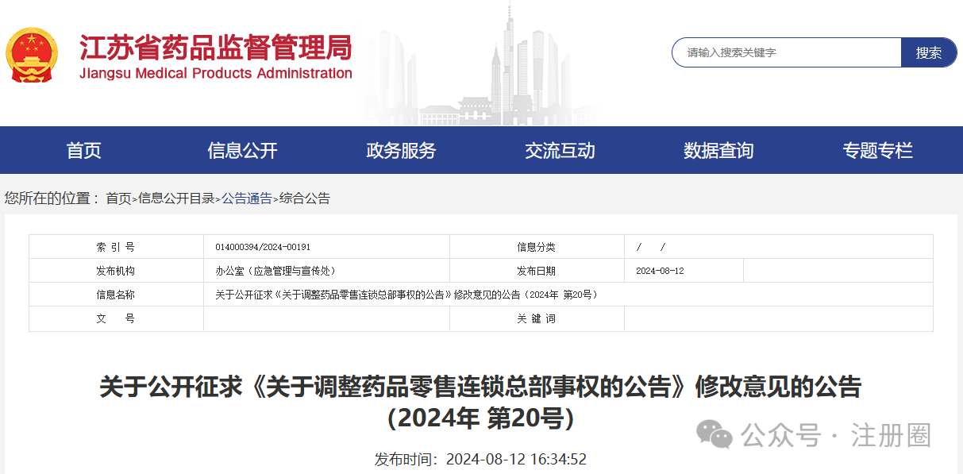The image size is (963, 474).
Task: Click the 首页 breadcrumb link
Action: click(x=118, y=198)
